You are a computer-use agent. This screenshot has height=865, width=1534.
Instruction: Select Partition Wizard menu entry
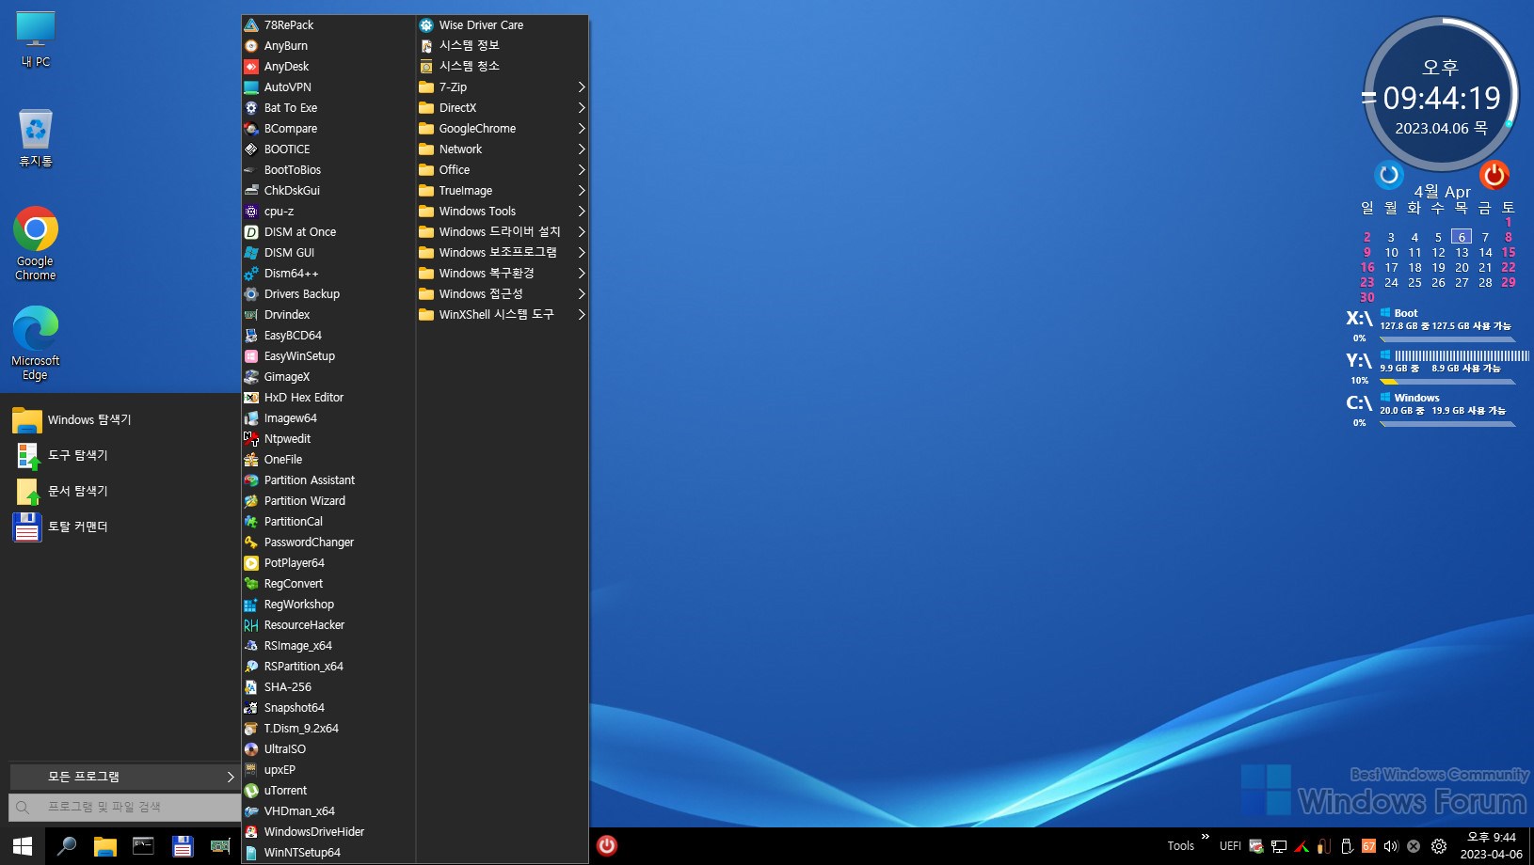(x=328, y=501)
